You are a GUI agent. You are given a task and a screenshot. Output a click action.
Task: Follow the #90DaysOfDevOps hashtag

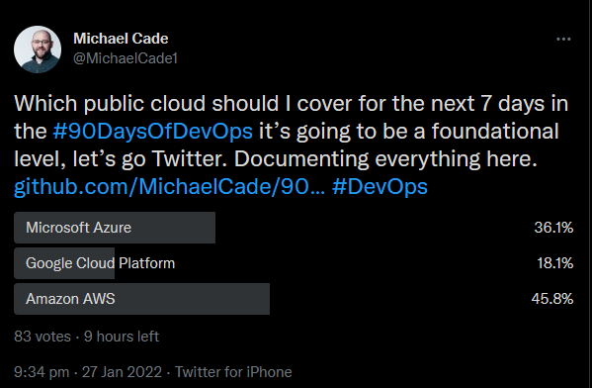(x=152, y=132)
